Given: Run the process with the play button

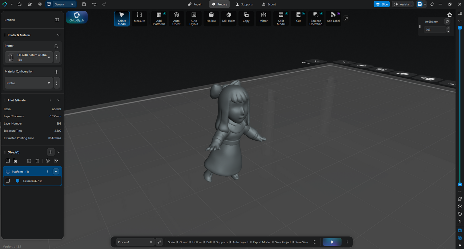Looking at the screenshot, I should coord(332,242).
